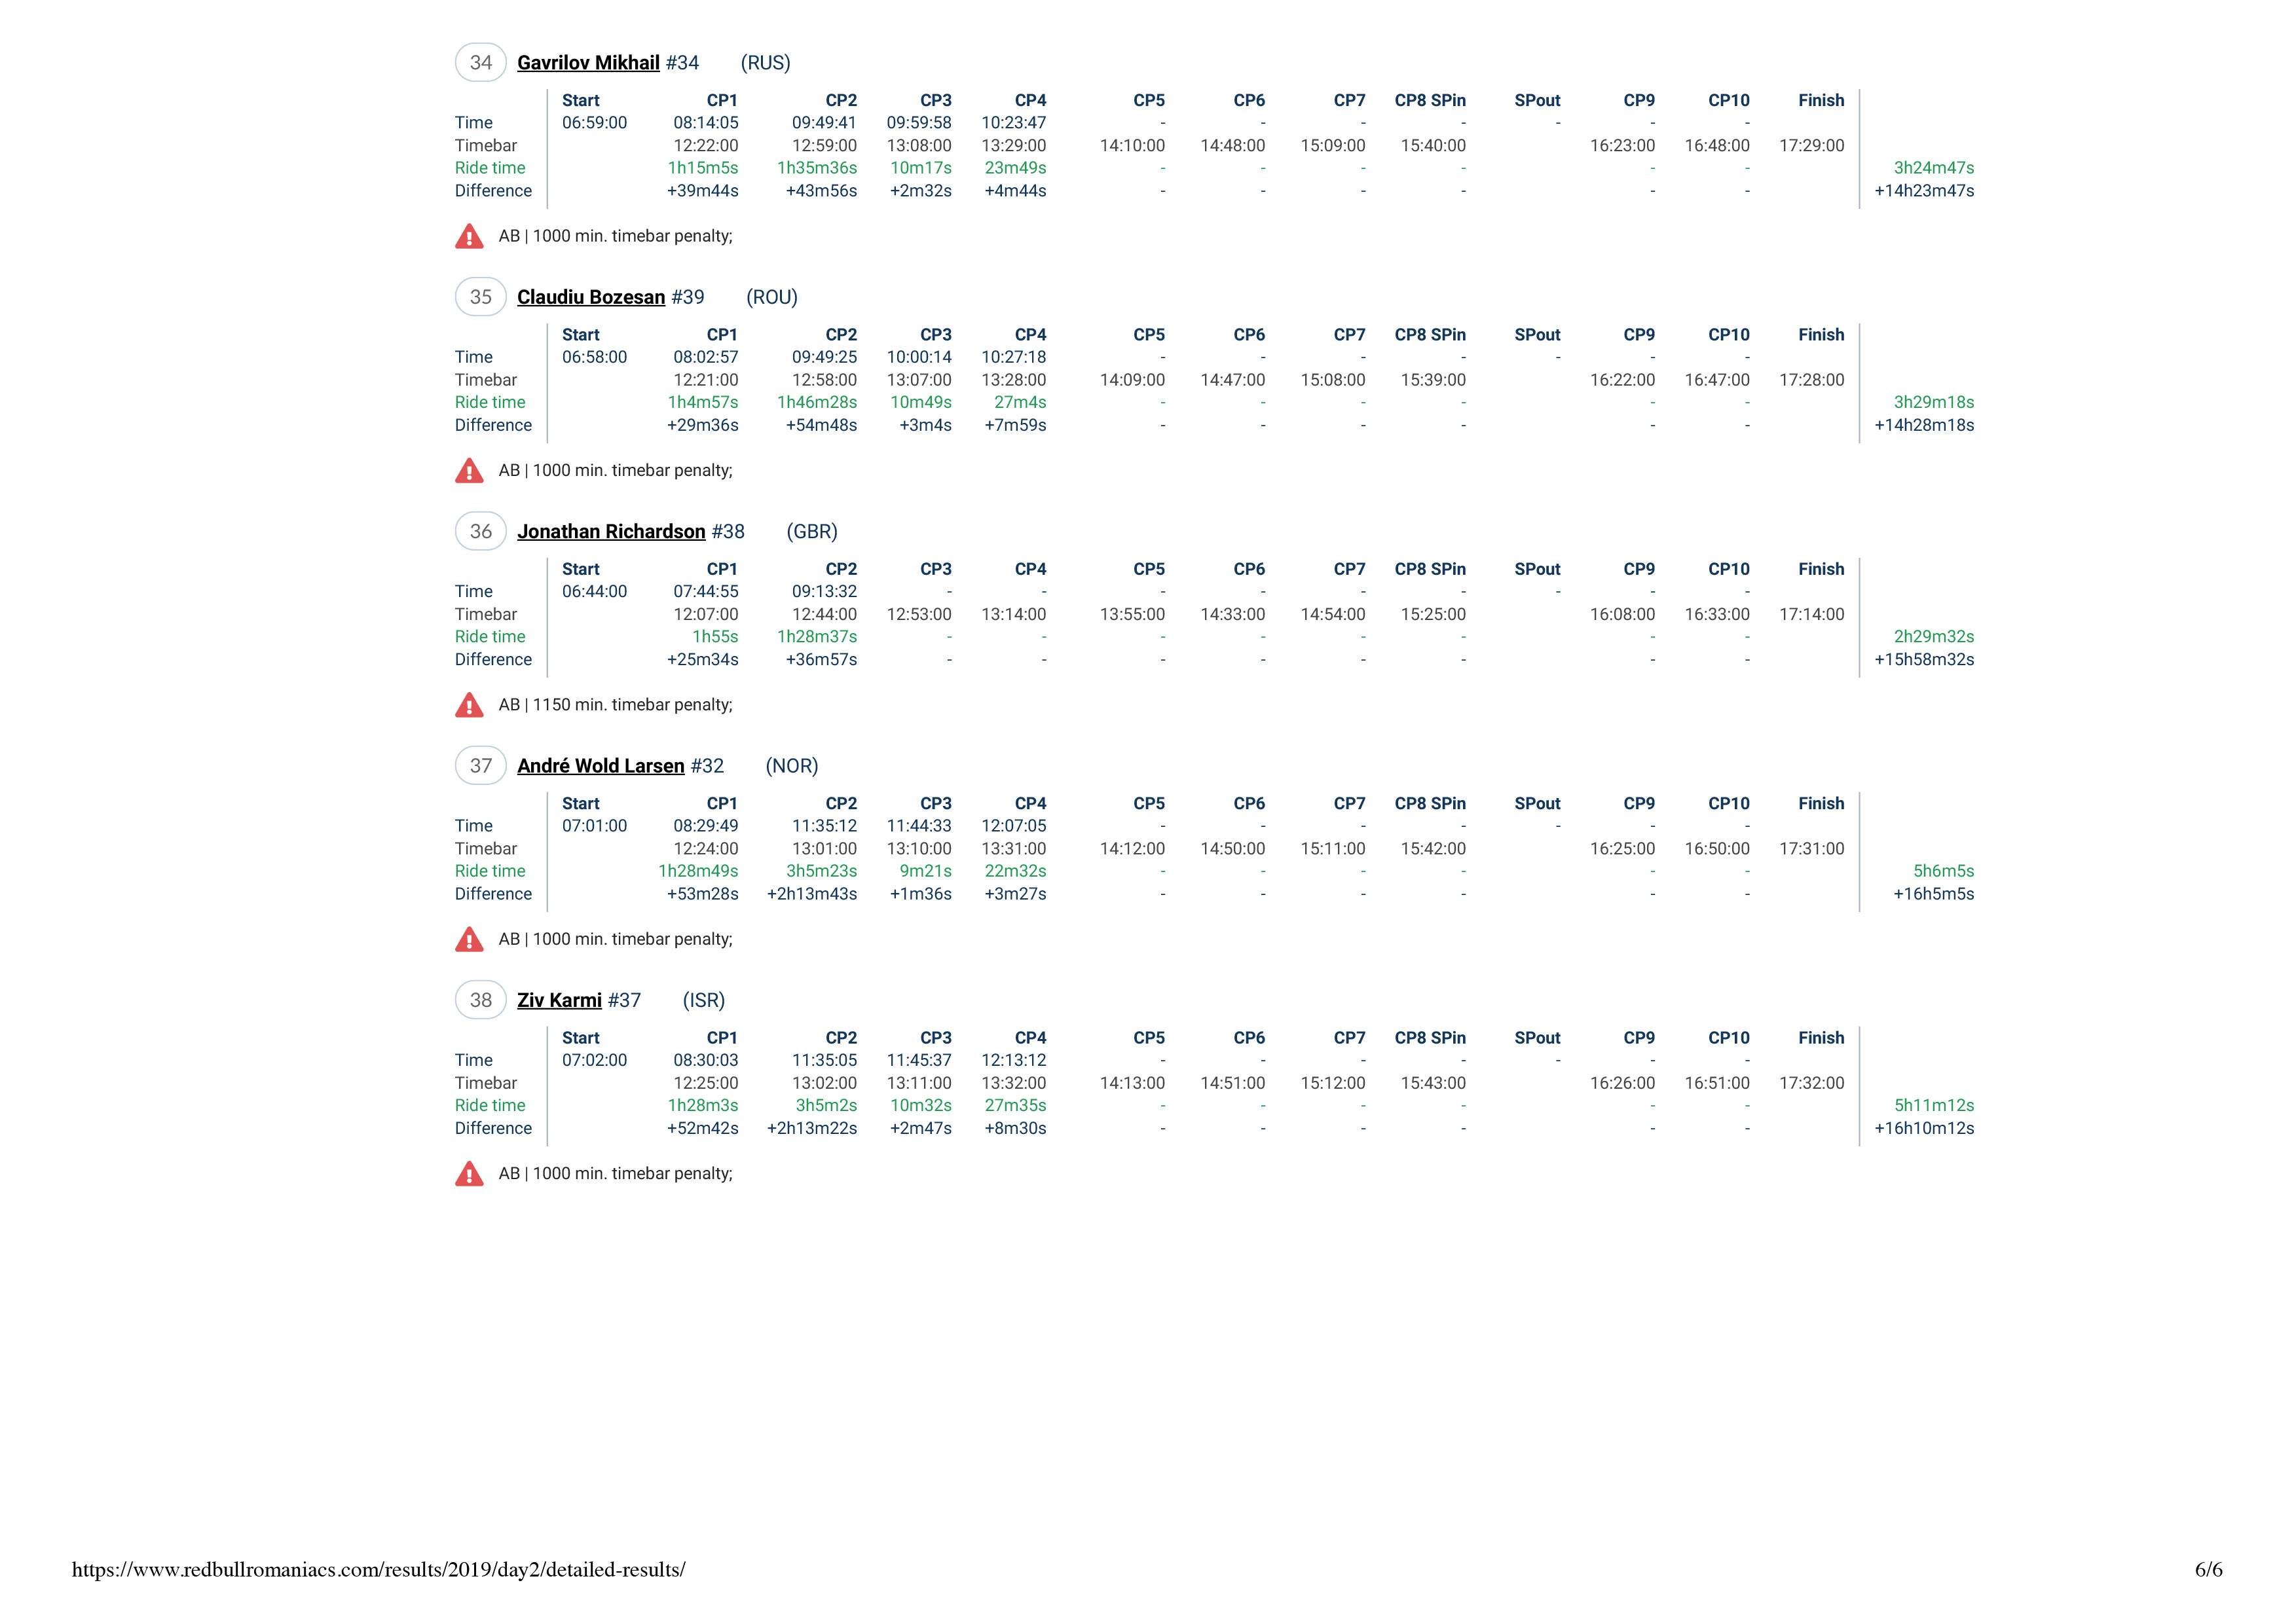Open Ziv Karmi rider link
This screenshot has width=2296, height=1623.
[559, 1000]
